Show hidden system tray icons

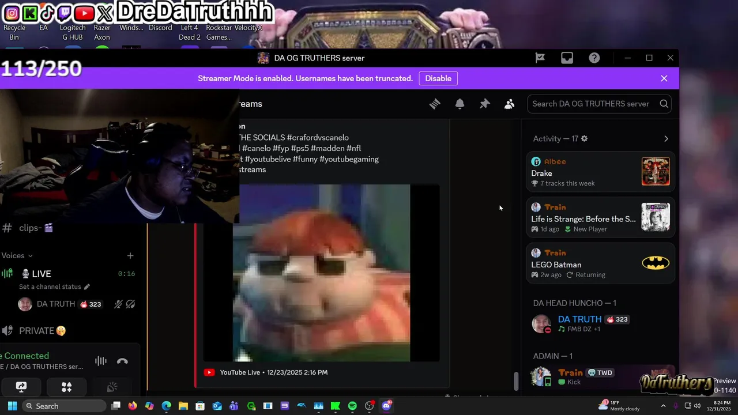click(663, 406)
